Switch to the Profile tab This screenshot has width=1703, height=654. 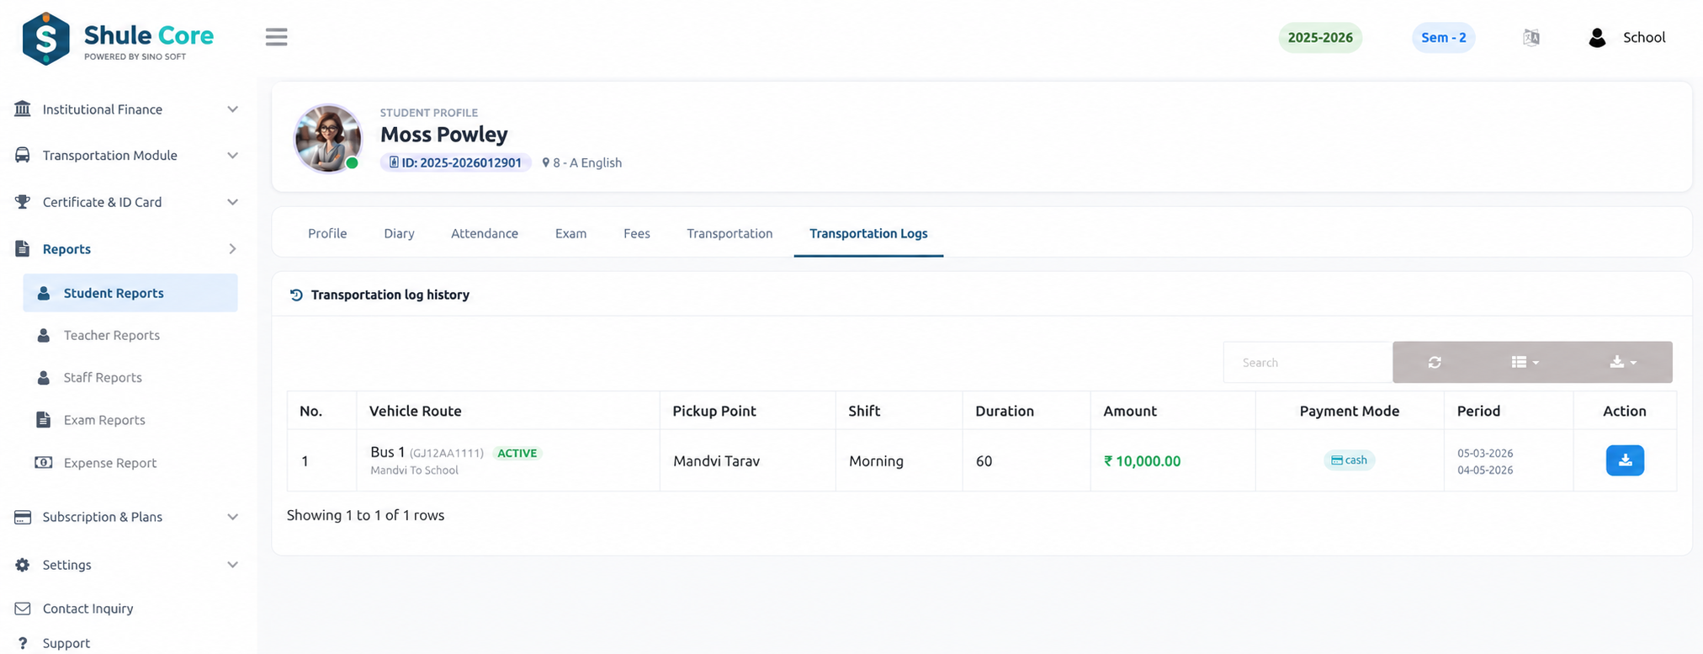(327, 233)
